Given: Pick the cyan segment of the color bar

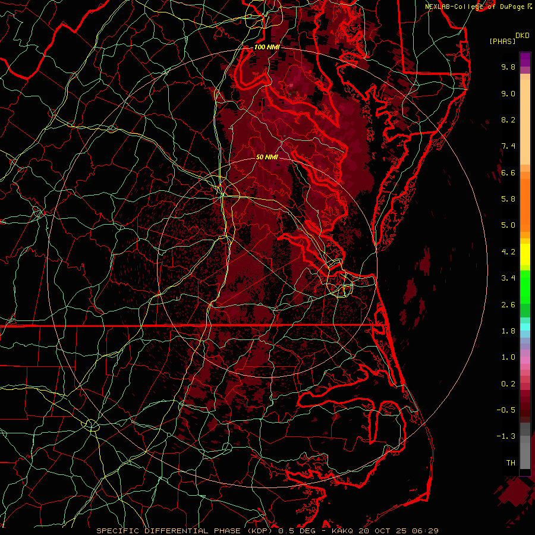Looking at the screenshot, I should tap(525, 327).
